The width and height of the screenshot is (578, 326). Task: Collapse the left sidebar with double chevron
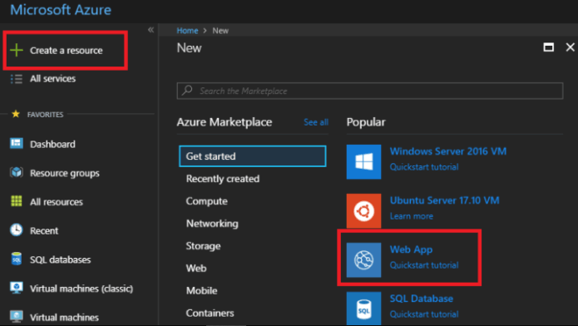[151, 30]
